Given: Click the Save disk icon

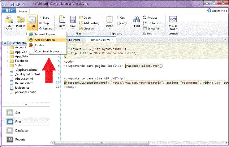Looking at the screenshot, I should pos(73,20).
